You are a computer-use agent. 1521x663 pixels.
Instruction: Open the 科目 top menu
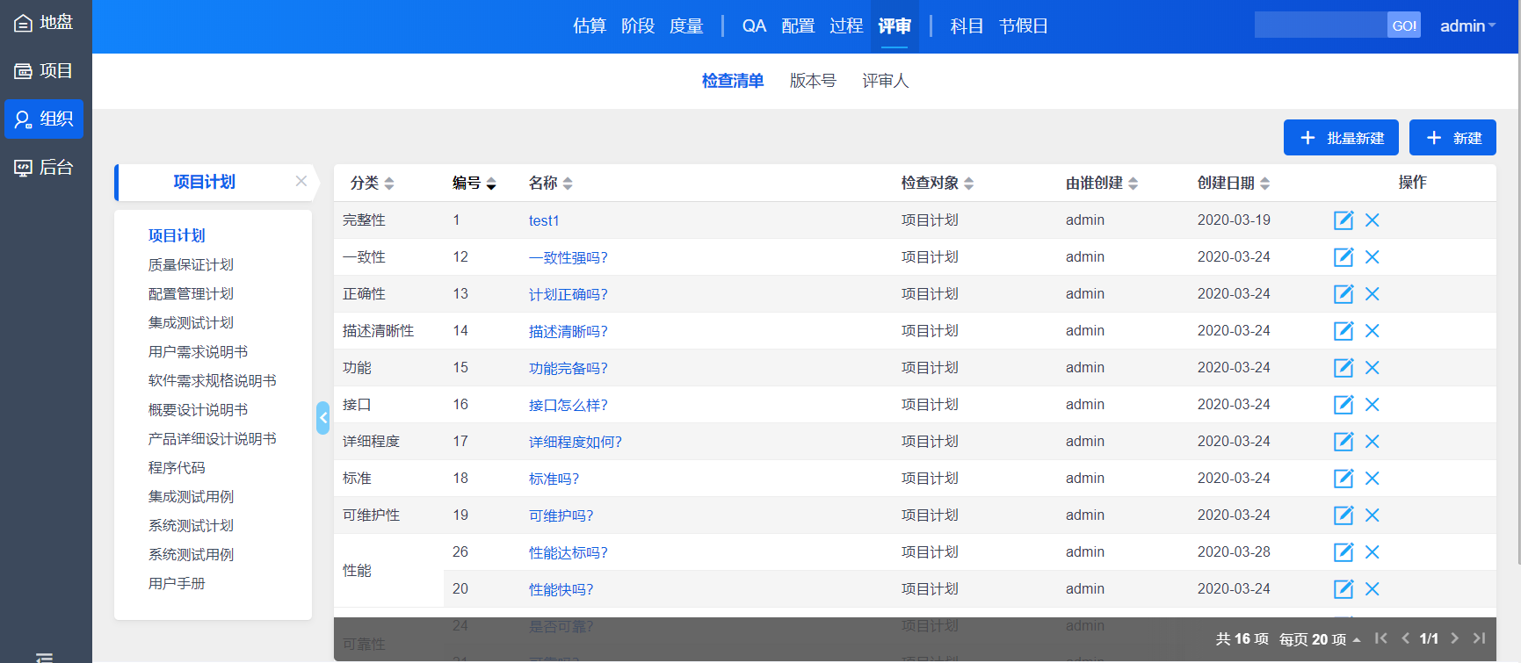pos(967,26)
